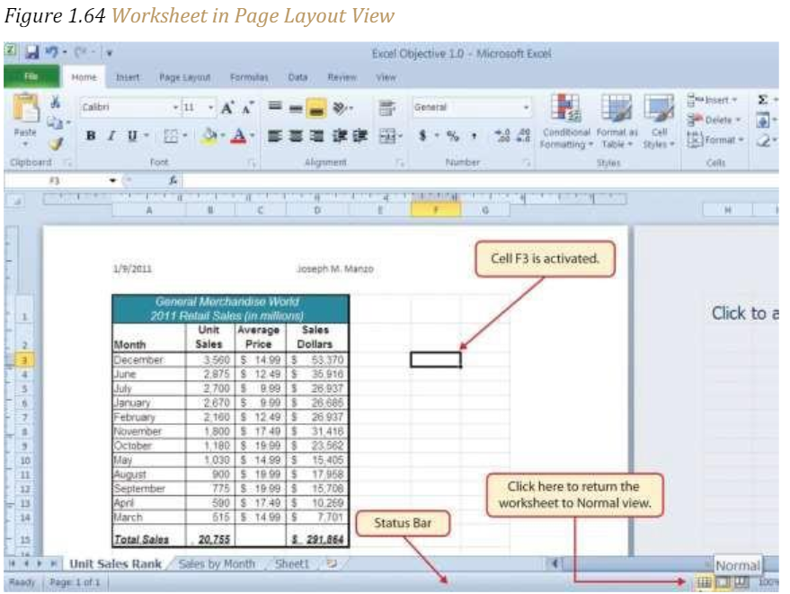This screenshot has width=790, height=594.
Task: Click Format cells button
Action: click(715, 139)
